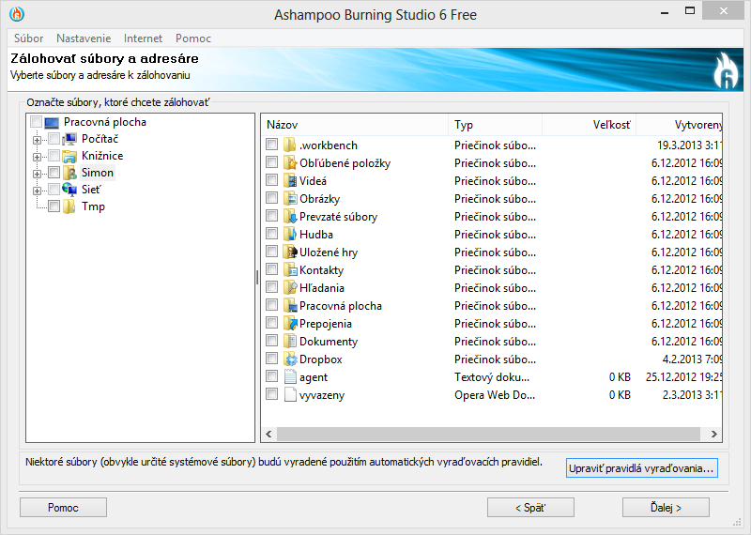Screen dimensions: 751x535
Task: Select the Kontakty folder name
Action: click(x=321, y=270)
